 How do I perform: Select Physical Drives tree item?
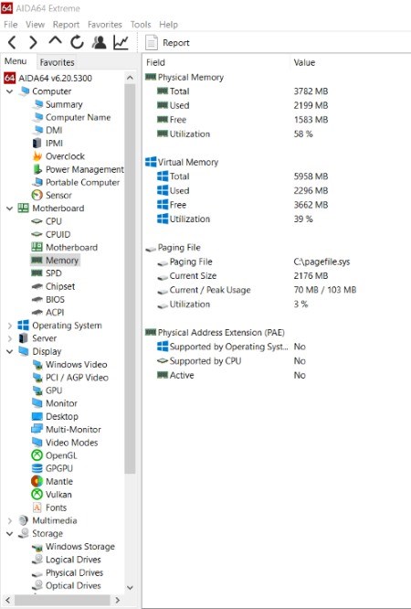point(75,572)
